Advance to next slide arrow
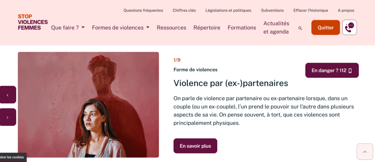Image resolution: width=375 pixels, height=162 pixels. point(8,117)
